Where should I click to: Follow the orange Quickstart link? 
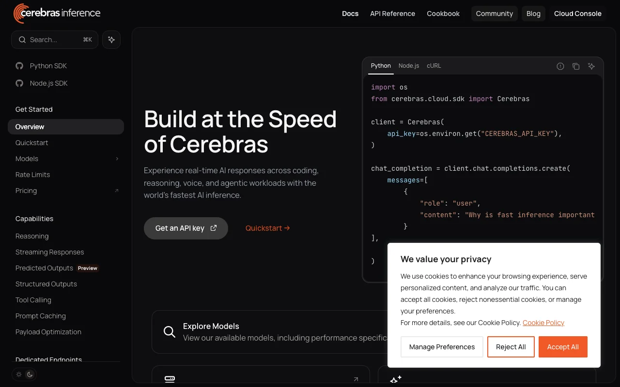[268, 228]
